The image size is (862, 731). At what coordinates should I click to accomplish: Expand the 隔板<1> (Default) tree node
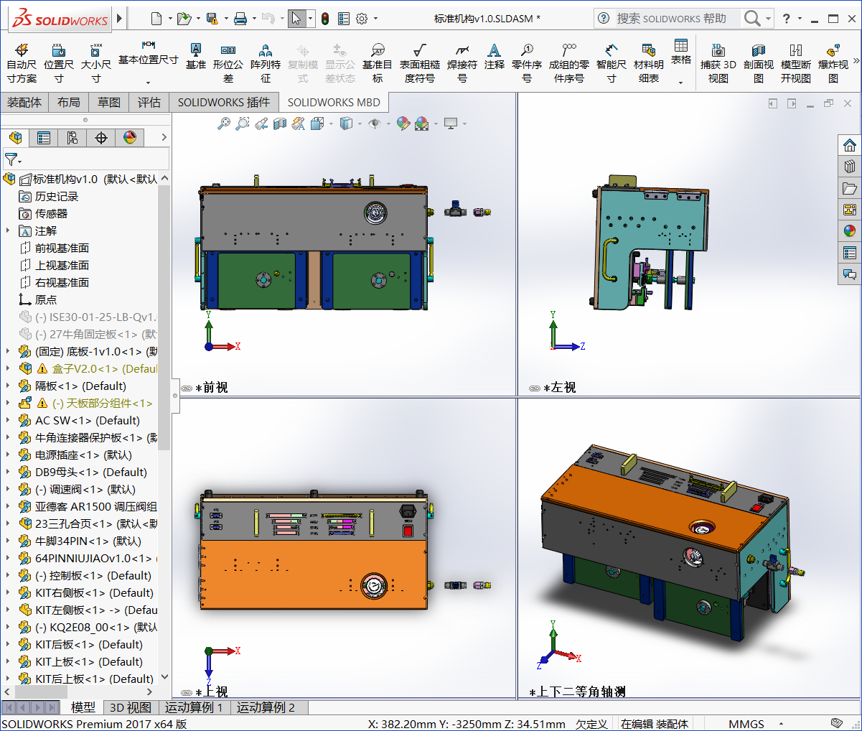coord(8,386)
